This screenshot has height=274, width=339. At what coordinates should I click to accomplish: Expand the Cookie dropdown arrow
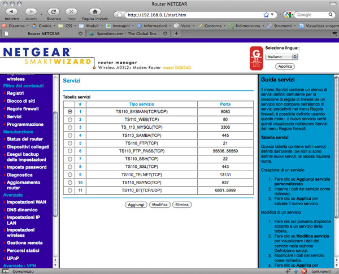click(54, 26)
